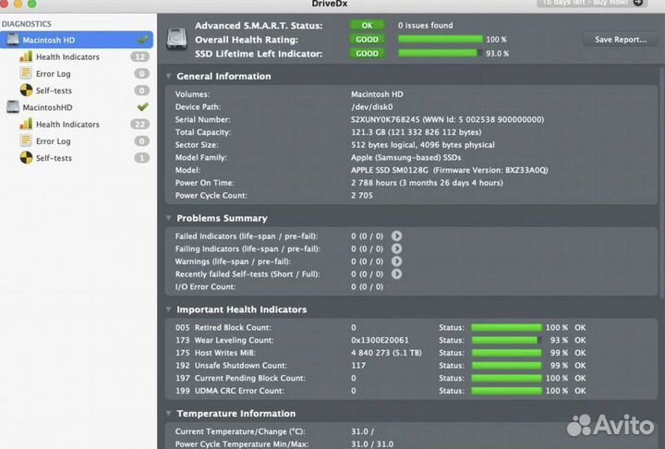This screenshot has height=449, width=665.
Task: Click the bar chart icon of the Health Indicators row showing 22
Action: point(26,124)
